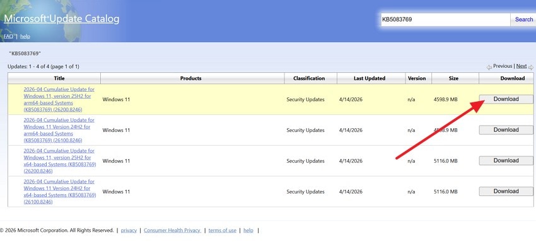Sort by the Version column header

coord(417,79)
